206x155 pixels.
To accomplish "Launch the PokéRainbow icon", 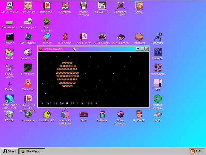I will click(x=158, y=69).
